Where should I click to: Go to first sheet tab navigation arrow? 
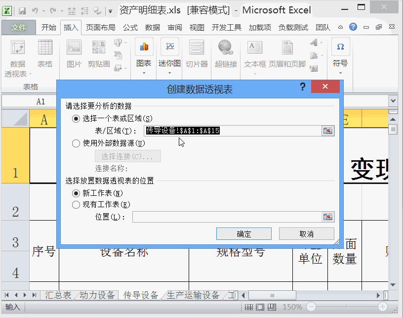7,295
